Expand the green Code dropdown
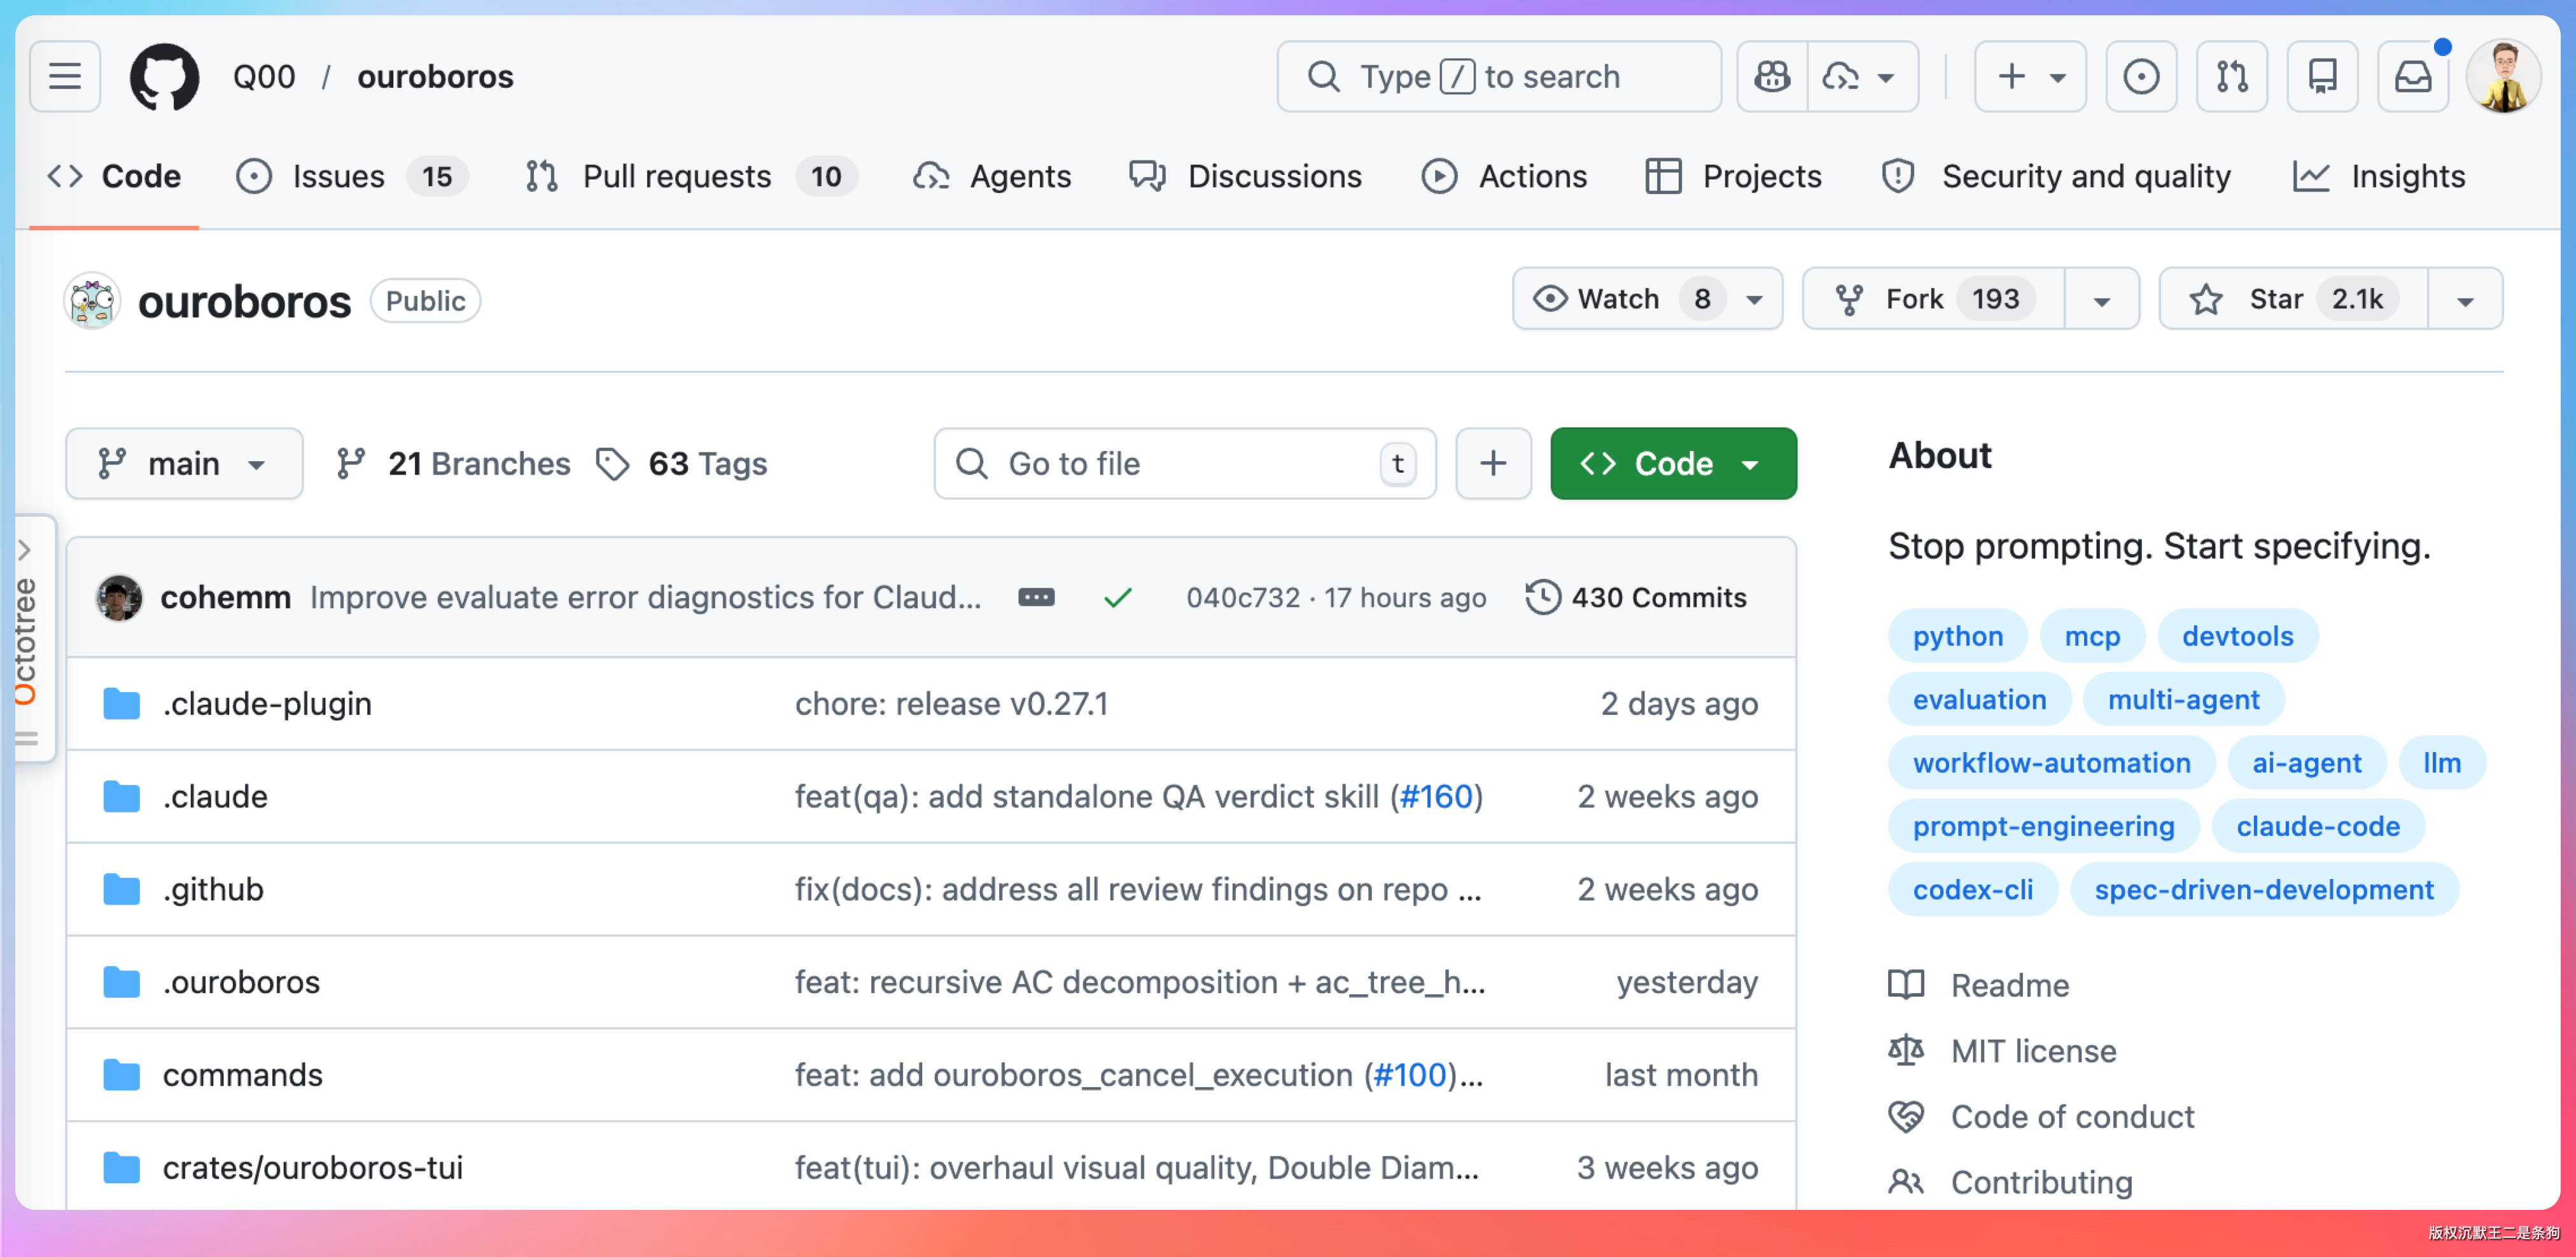The height and width of the screenshot is (1257, 2576). point(1673,464)
